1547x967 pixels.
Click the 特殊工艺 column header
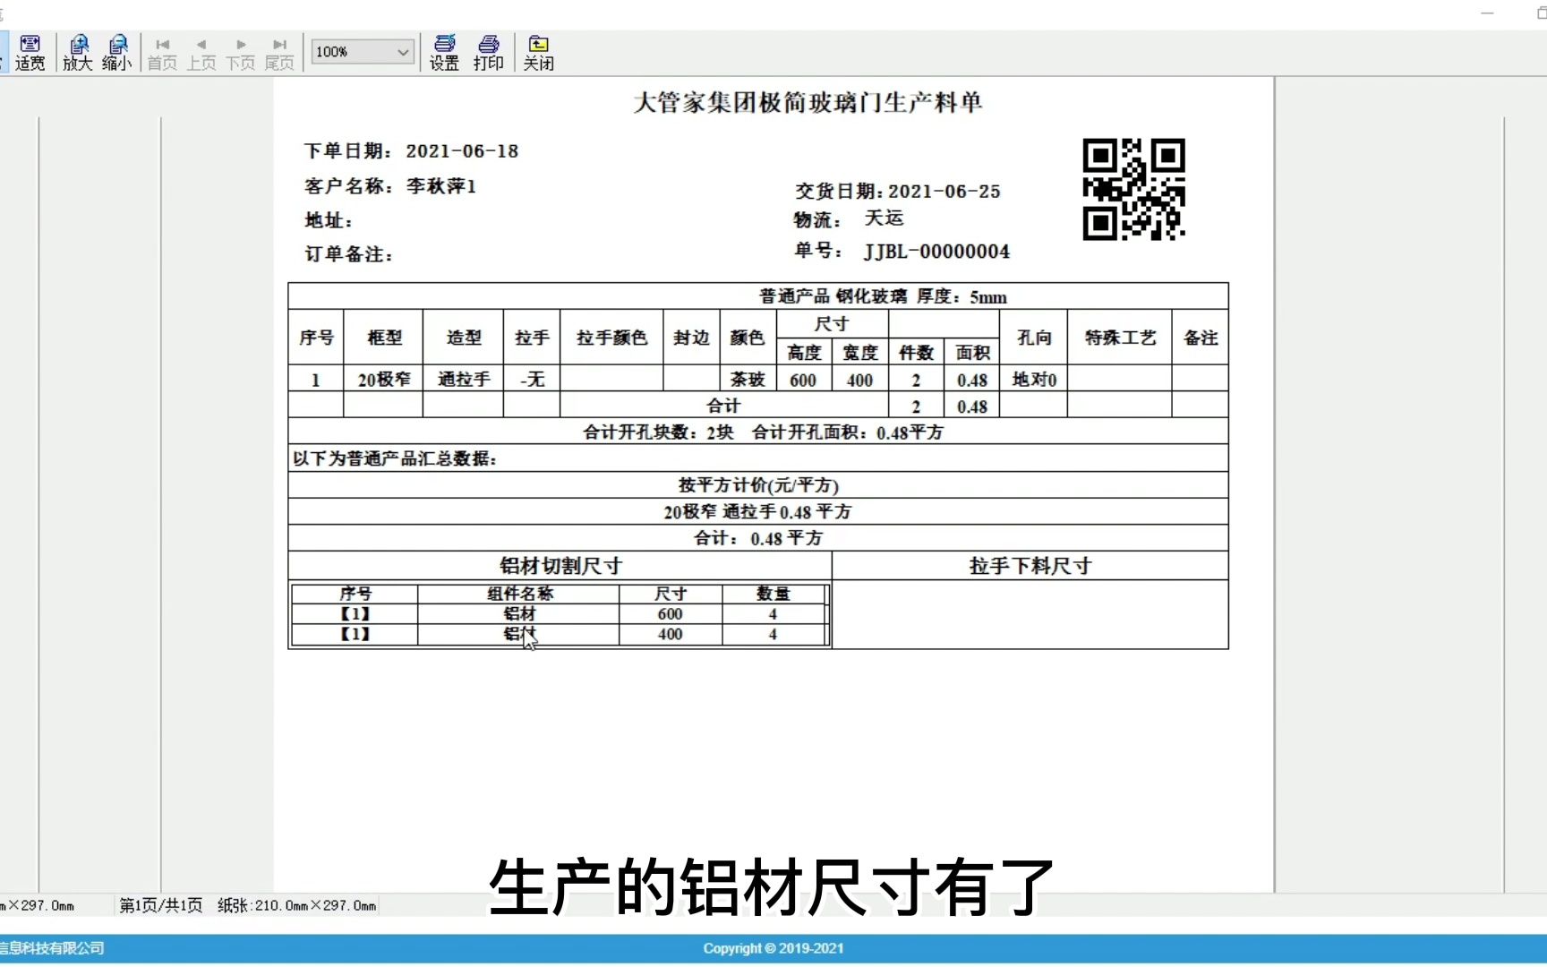point(1120,338)
